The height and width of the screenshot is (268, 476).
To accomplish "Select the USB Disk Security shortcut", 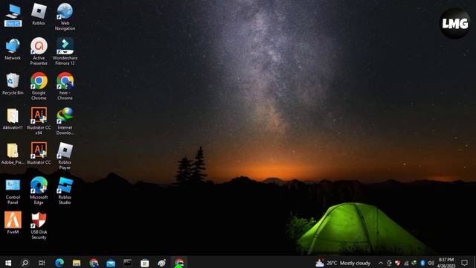I will click(39, 226).
